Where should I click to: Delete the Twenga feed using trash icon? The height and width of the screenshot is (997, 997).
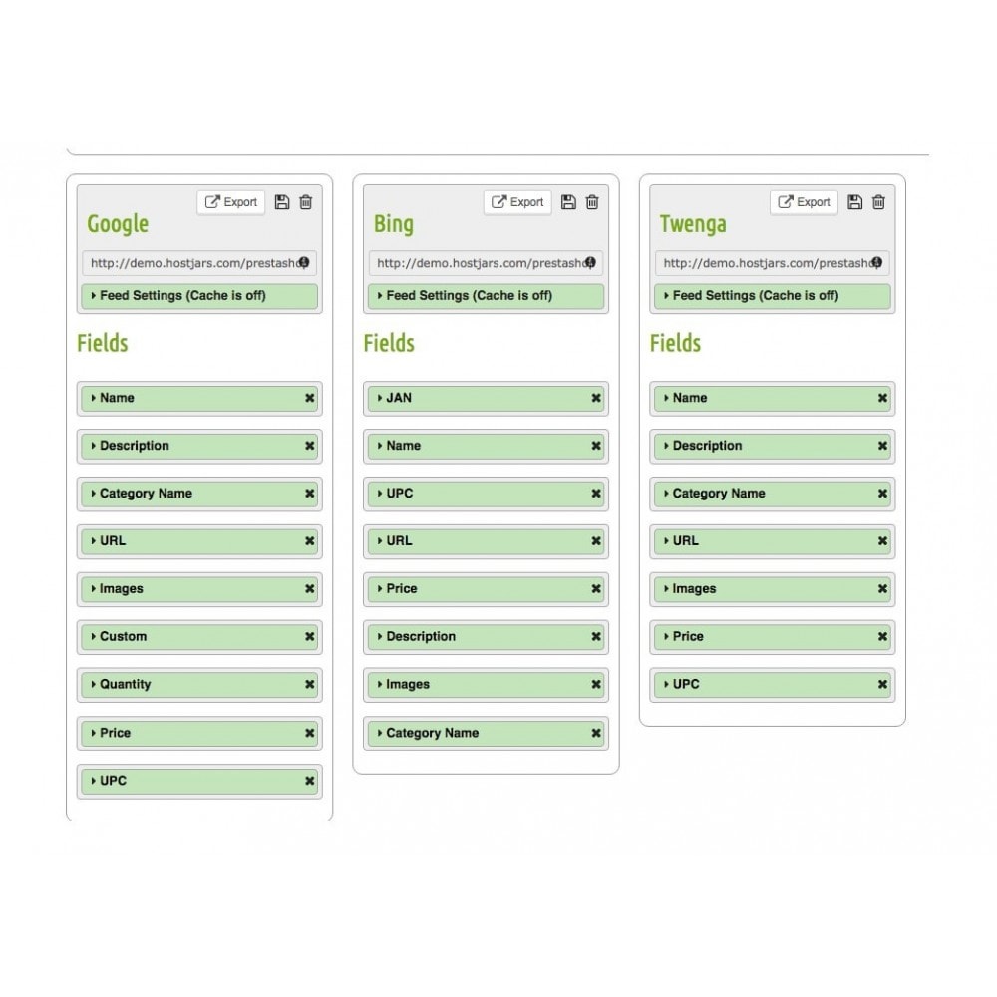click(878, 202)
